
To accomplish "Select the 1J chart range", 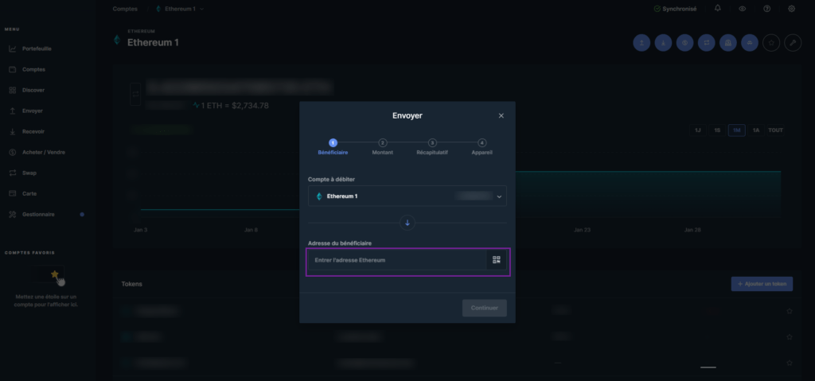I will (697, 130).
